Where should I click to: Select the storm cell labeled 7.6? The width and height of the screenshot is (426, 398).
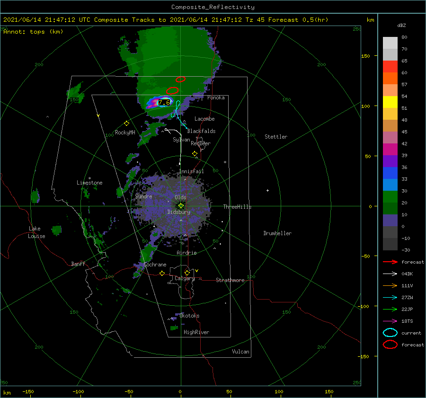(164, 102)
